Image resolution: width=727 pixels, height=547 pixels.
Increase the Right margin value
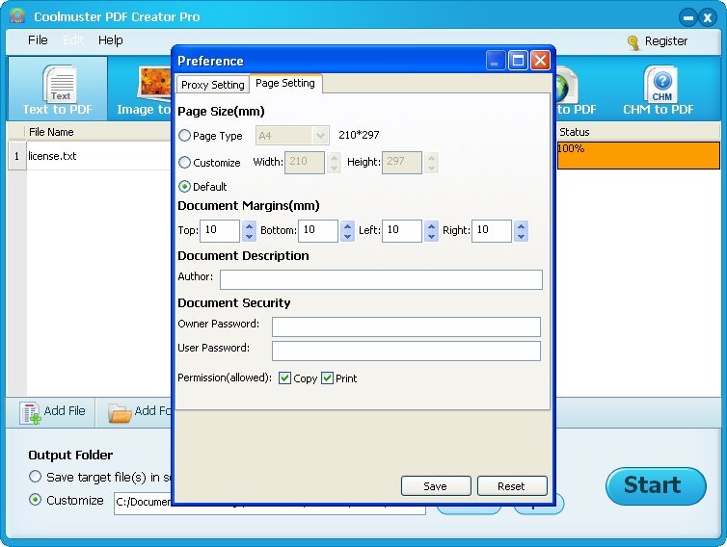pos(521,226)
